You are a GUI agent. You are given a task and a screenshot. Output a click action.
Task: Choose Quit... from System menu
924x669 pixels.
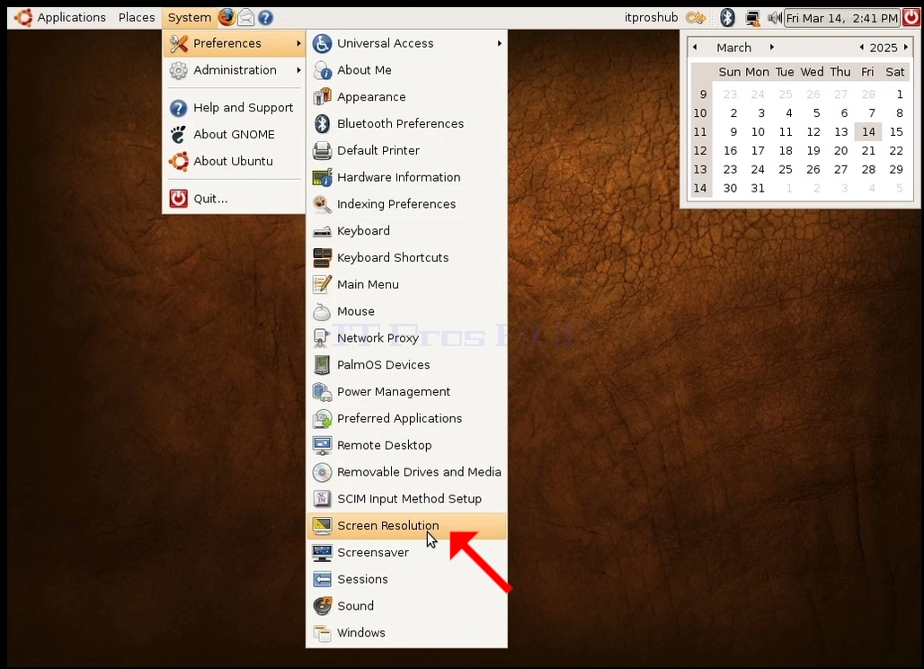234,199
